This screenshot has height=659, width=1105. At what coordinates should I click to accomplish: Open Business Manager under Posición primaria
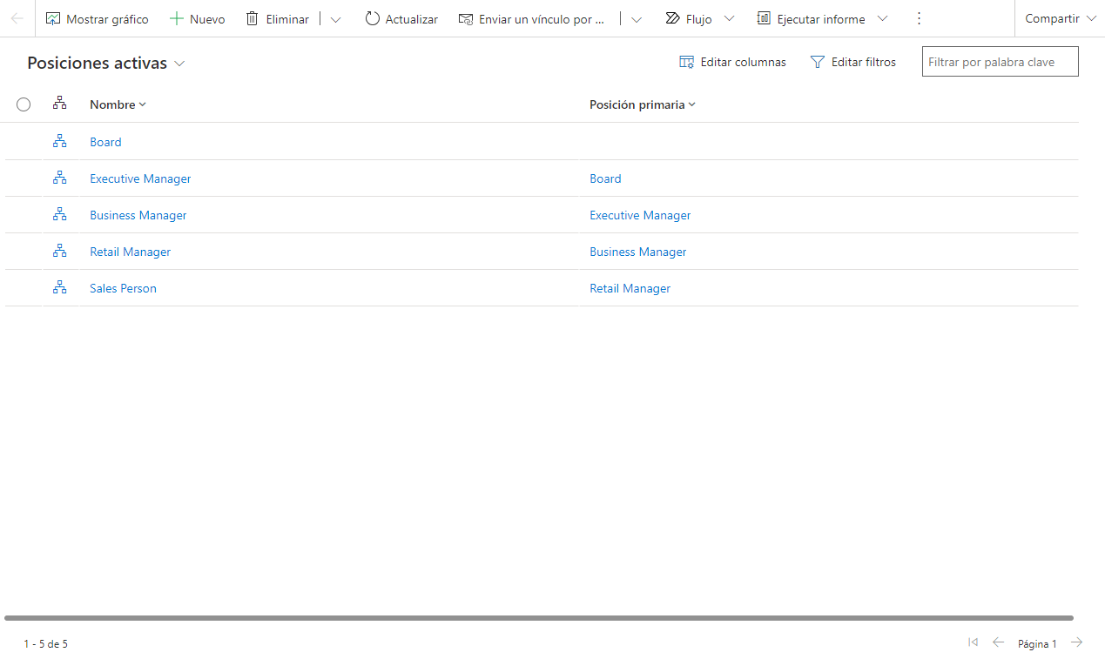pos(638,252)
